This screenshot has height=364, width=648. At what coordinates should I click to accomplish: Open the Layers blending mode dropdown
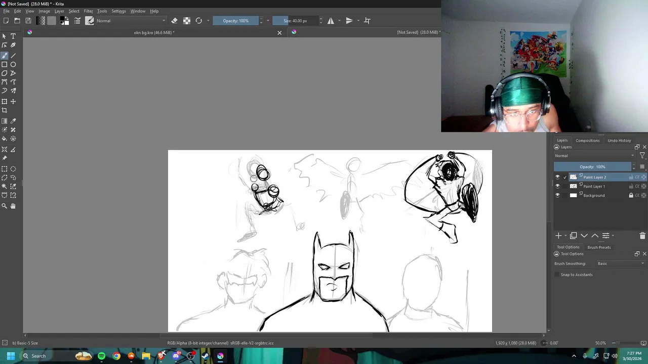coord(594,156)
